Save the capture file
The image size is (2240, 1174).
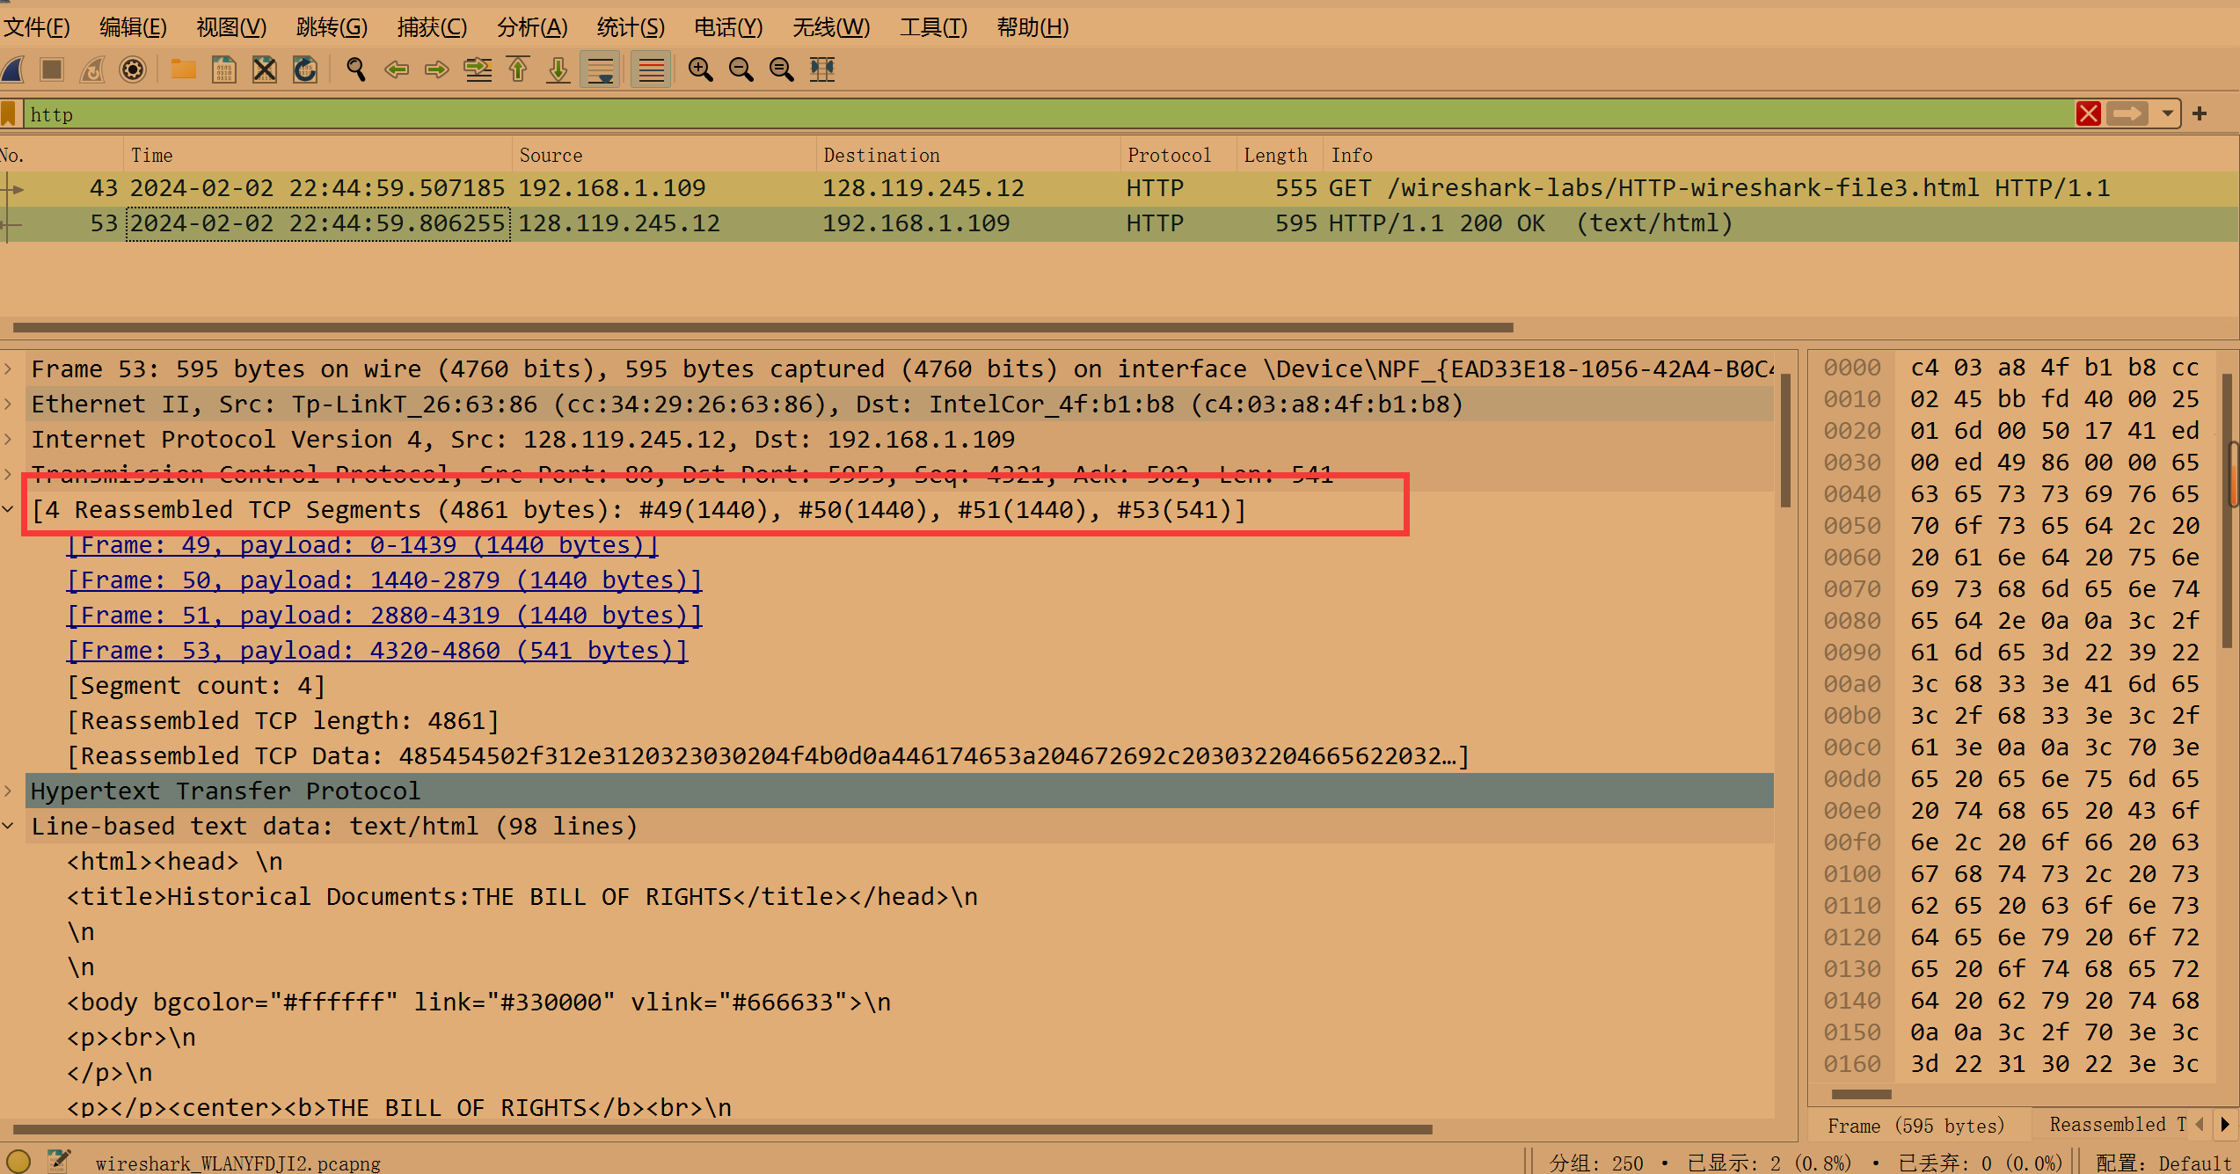(x=224, y=69)
